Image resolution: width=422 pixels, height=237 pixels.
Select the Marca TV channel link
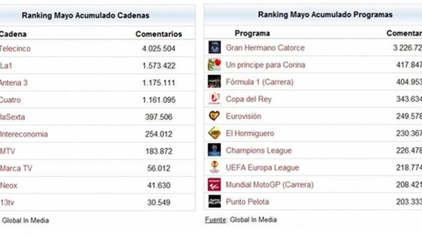point(16,168)
